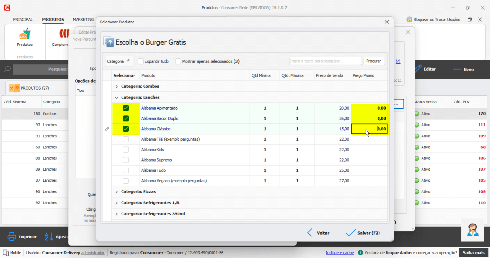Screen dimensions: 490x258
Task: Check Alabama Supremo checkbox
Action: (126, 160)
